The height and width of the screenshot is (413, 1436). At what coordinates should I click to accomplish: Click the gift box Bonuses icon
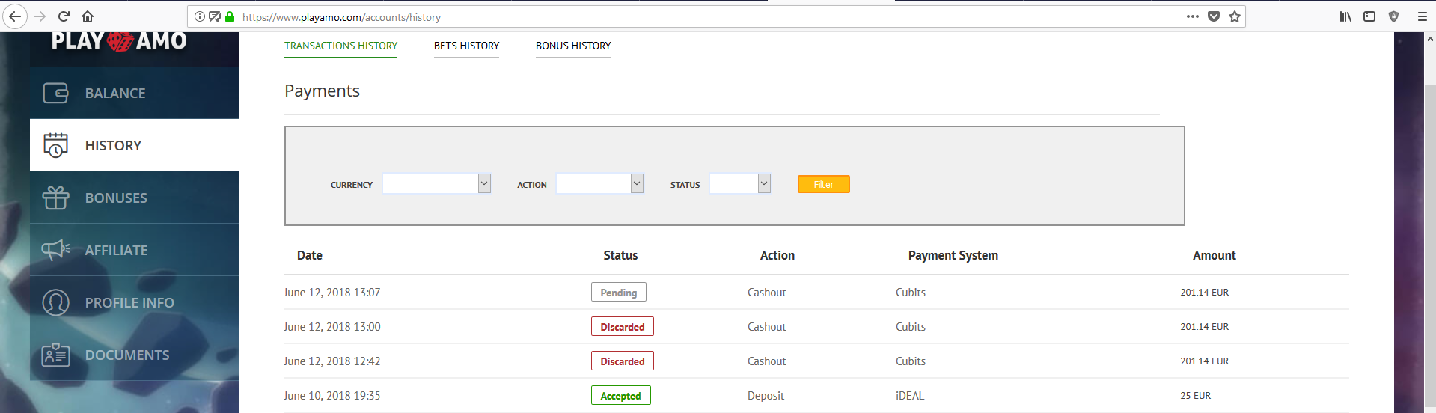pos(55,198)
